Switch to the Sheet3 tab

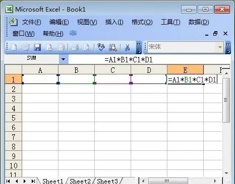107,181
